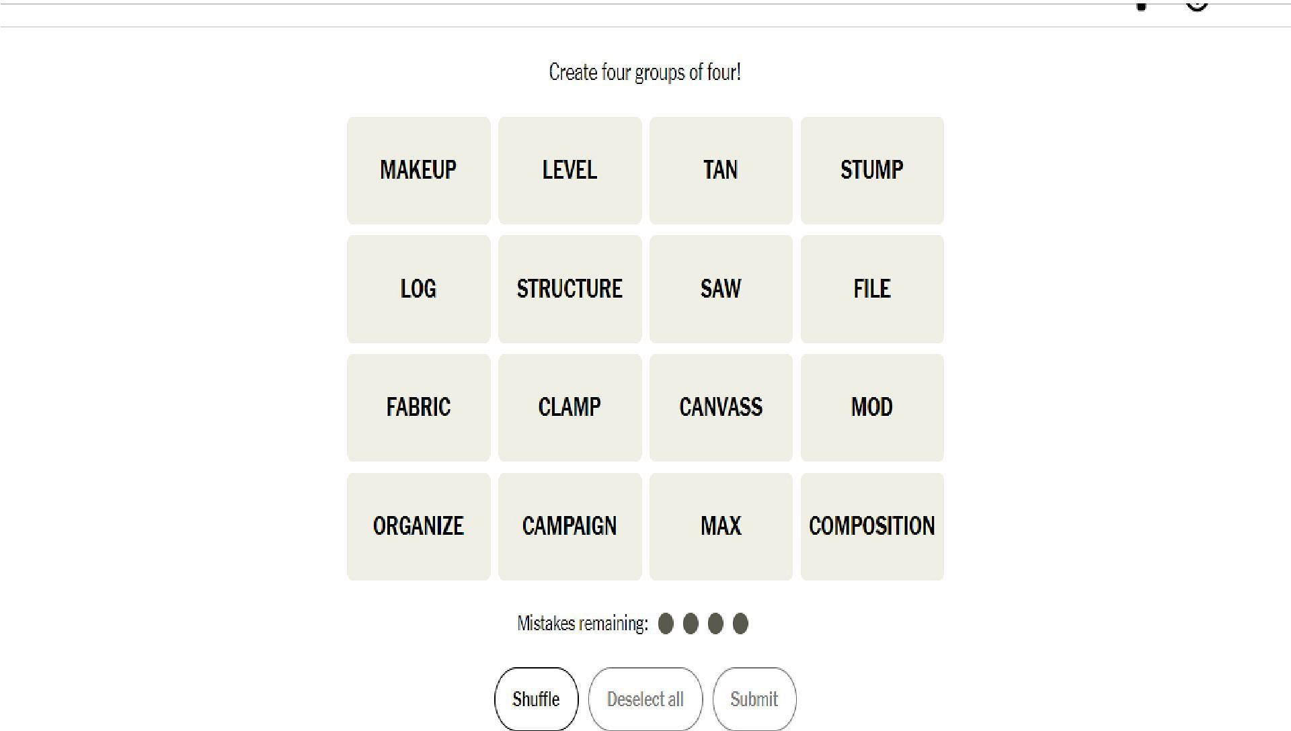Select the TAN word tile

point(721,170)
